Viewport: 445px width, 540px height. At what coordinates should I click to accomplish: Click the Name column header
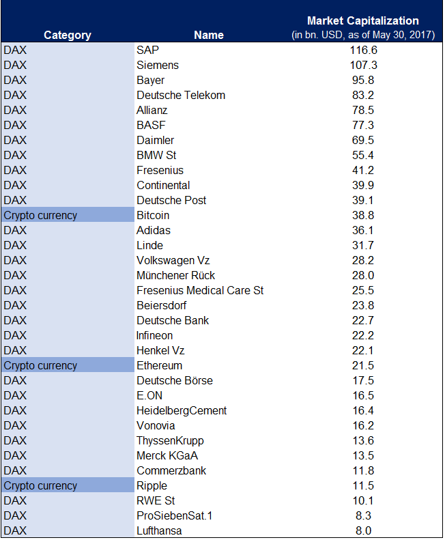click(x=209, y=35)
